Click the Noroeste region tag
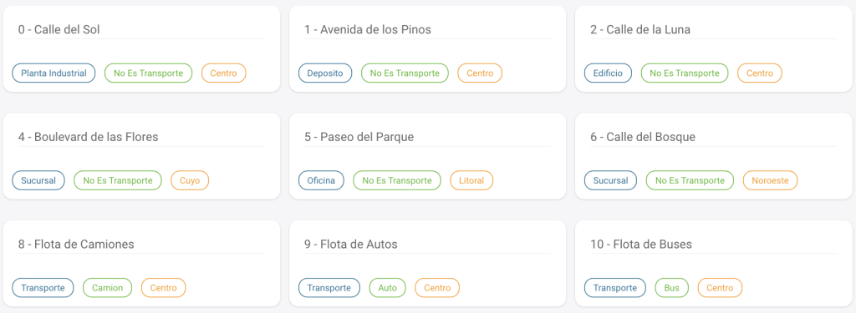The height and width of the screenshot is (313, 856). (770, 180)
